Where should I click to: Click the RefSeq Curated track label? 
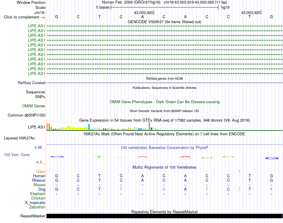pyautogui.click(x=32, y=83)
